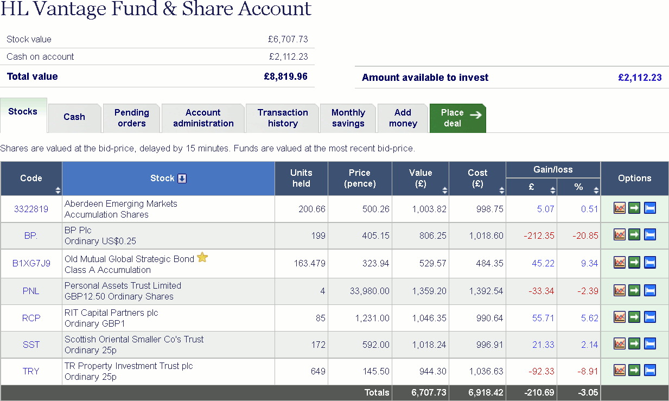
Task: Open the price chart icon for BP Plc
Action: (x=620, y=235)
